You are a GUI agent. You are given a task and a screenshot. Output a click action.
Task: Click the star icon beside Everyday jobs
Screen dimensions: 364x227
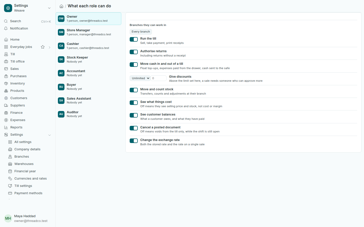[x=43, y=47]
